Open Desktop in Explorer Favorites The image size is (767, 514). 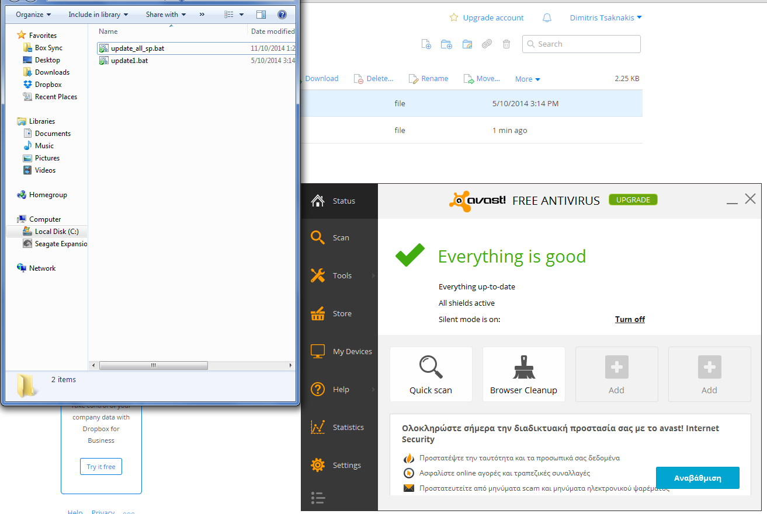[47, 60]
